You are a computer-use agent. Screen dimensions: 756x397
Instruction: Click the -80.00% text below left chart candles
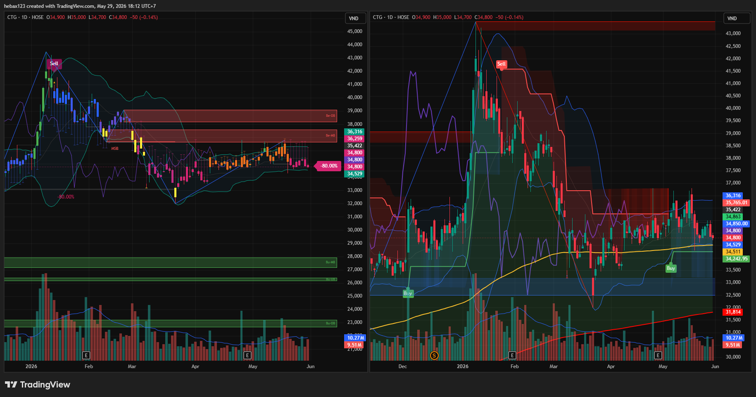pos(67,197)
